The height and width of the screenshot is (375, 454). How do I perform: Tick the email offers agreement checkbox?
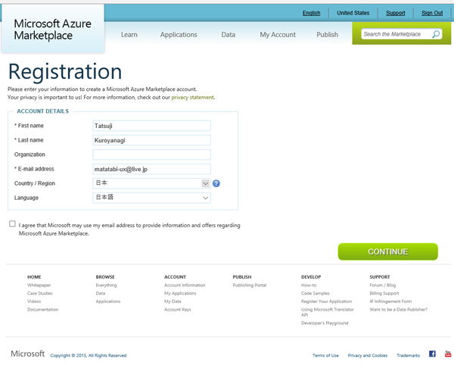(x=12, y=223)
